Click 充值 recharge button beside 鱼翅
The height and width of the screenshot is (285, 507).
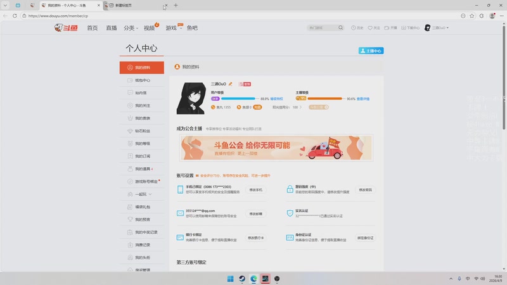tap(257, 107)
